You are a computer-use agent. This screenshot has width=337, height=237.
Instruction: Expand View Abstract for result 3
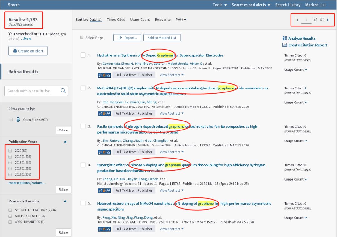[172, 152]
